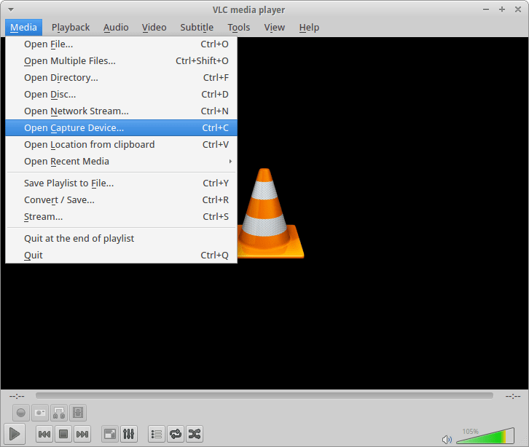The width and height of the screenshot is (529, 447).
Task: Toggle A-B loop button
Action: pos(59,413)
